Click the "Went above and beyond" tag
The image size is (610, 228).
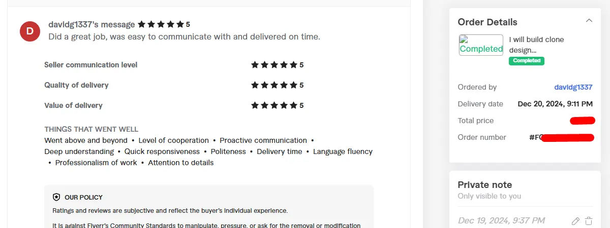[x=86, y=140]
